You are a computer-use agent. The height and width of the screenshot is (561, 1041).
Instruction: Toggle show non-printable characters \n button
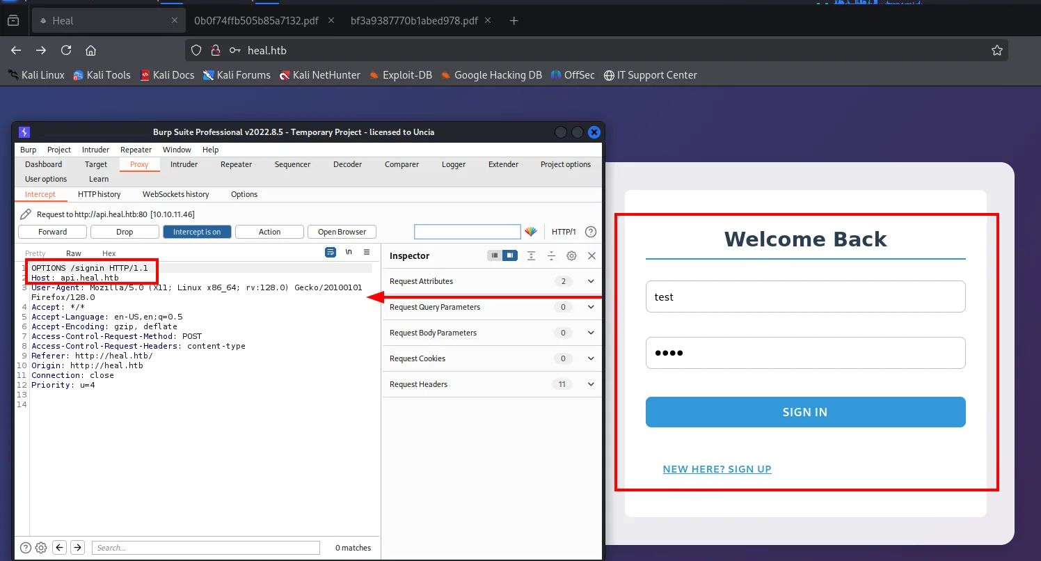pos(349,253)
